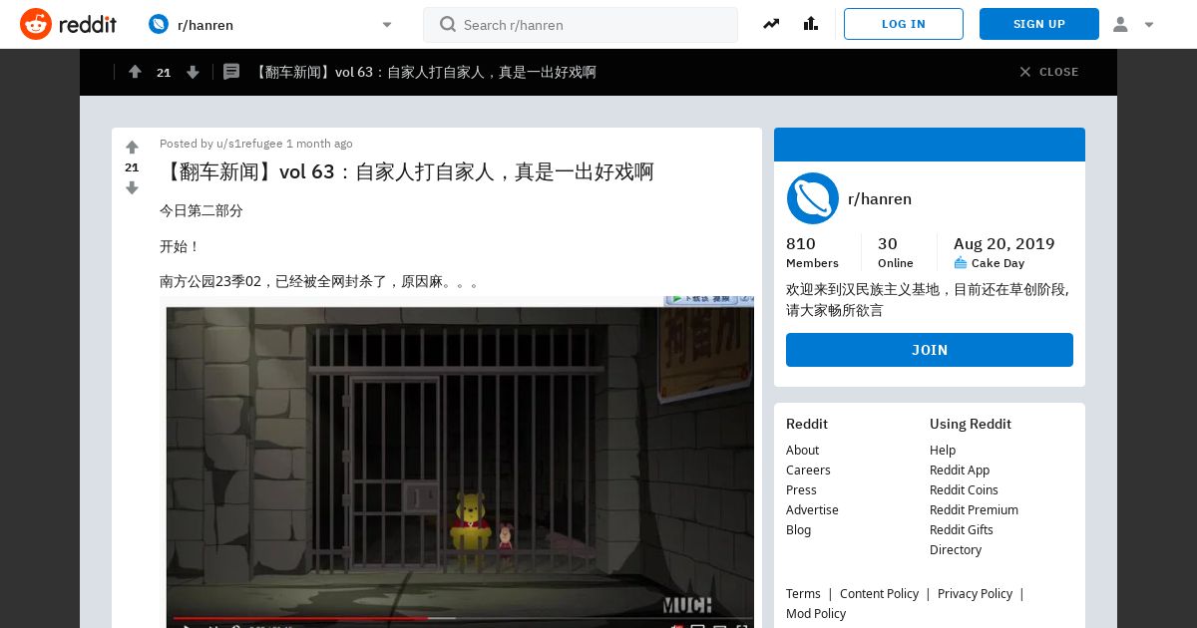Open the Terms link
Screen dimensions: 1197x628
803,594
